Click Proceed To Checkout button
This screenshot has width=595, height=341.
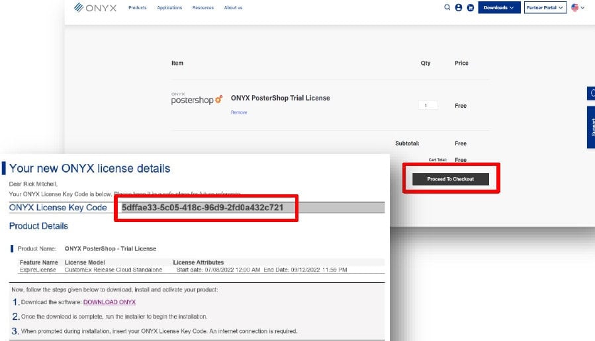tap(451, 179)
